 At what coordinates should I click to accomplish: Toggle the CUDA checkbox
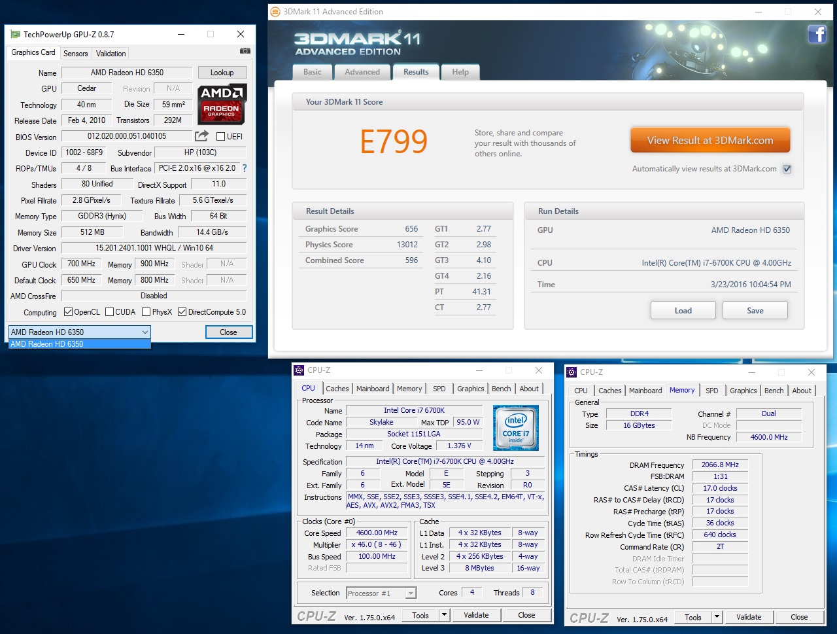109,312
